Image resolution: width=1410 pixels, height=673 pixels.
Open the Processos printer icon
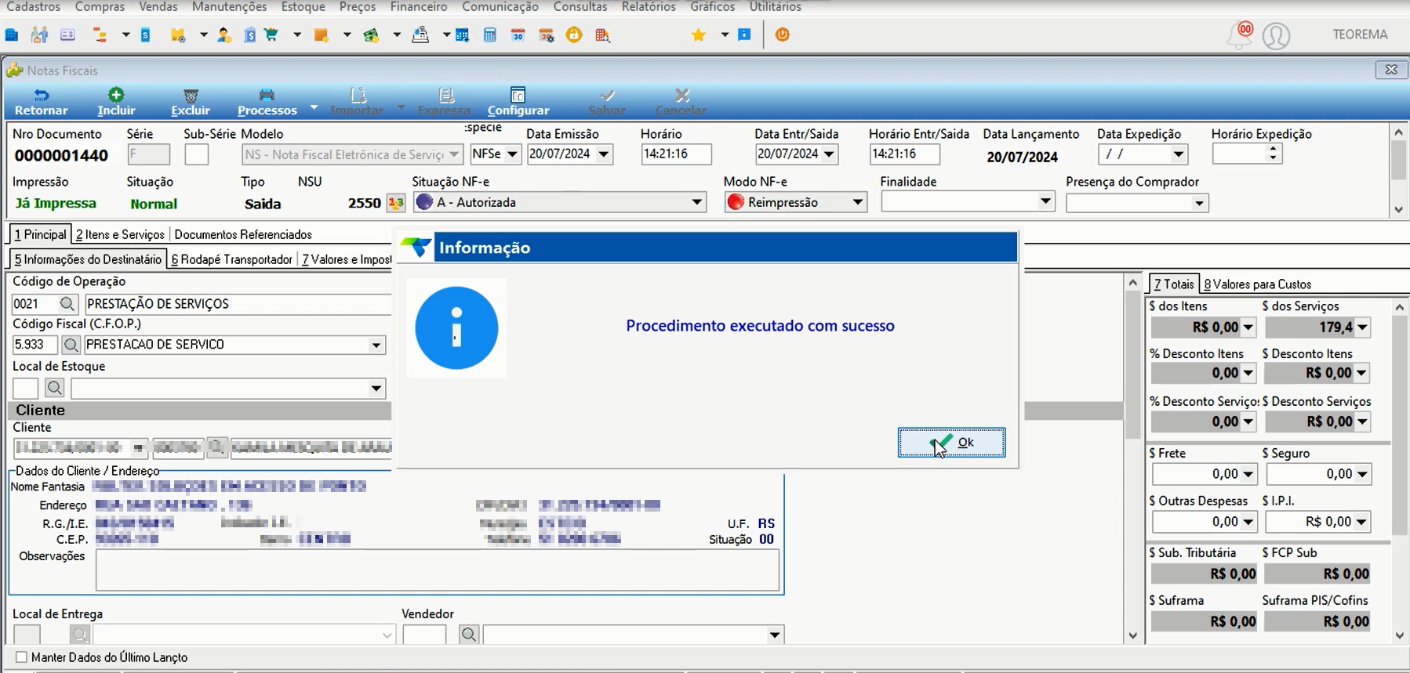(x=267, y=96)
